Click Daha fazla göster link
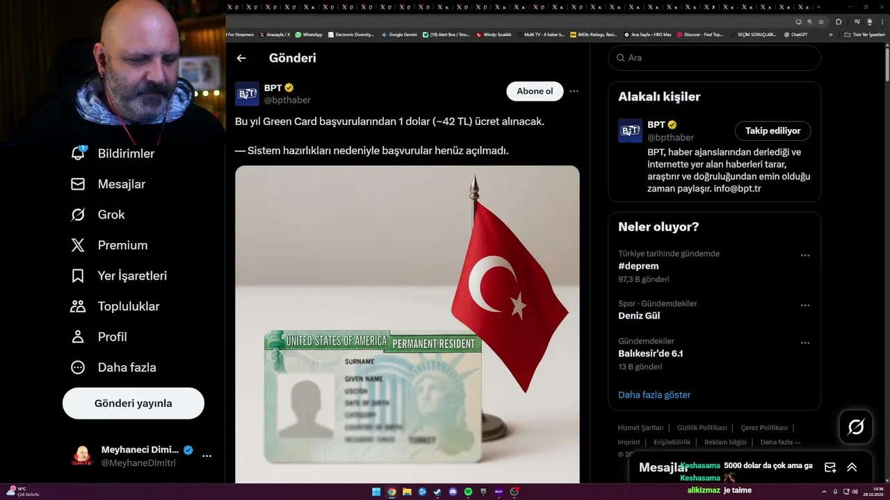 tap(654, 395)
